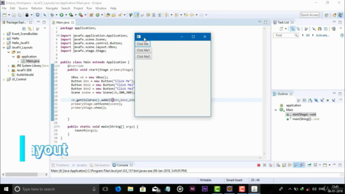
Task: Click Windows Start button on taskbar
Action: (6, 189)
